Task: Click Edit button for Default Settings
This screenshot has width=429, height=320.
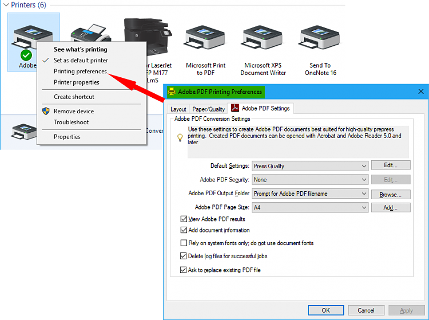Action: click(391, 165)
